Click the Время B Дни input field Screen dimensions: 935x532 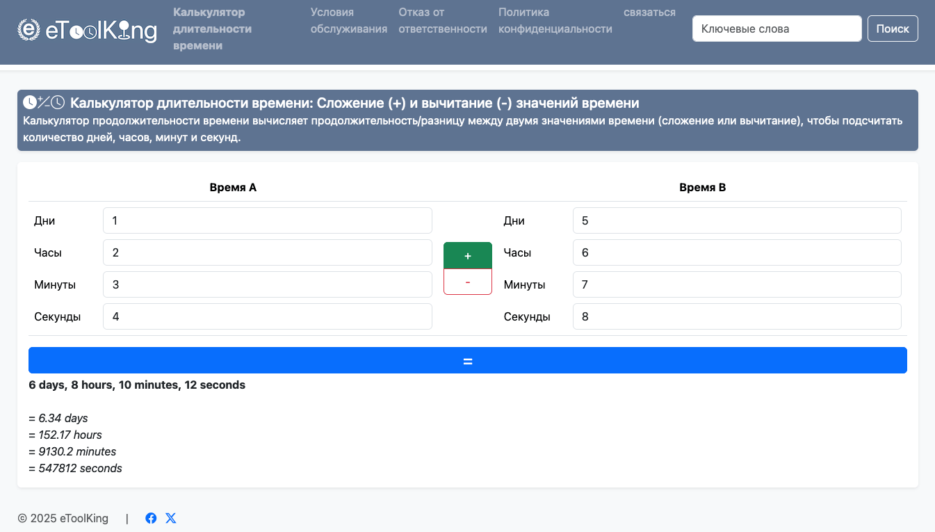tap(736, 220)
